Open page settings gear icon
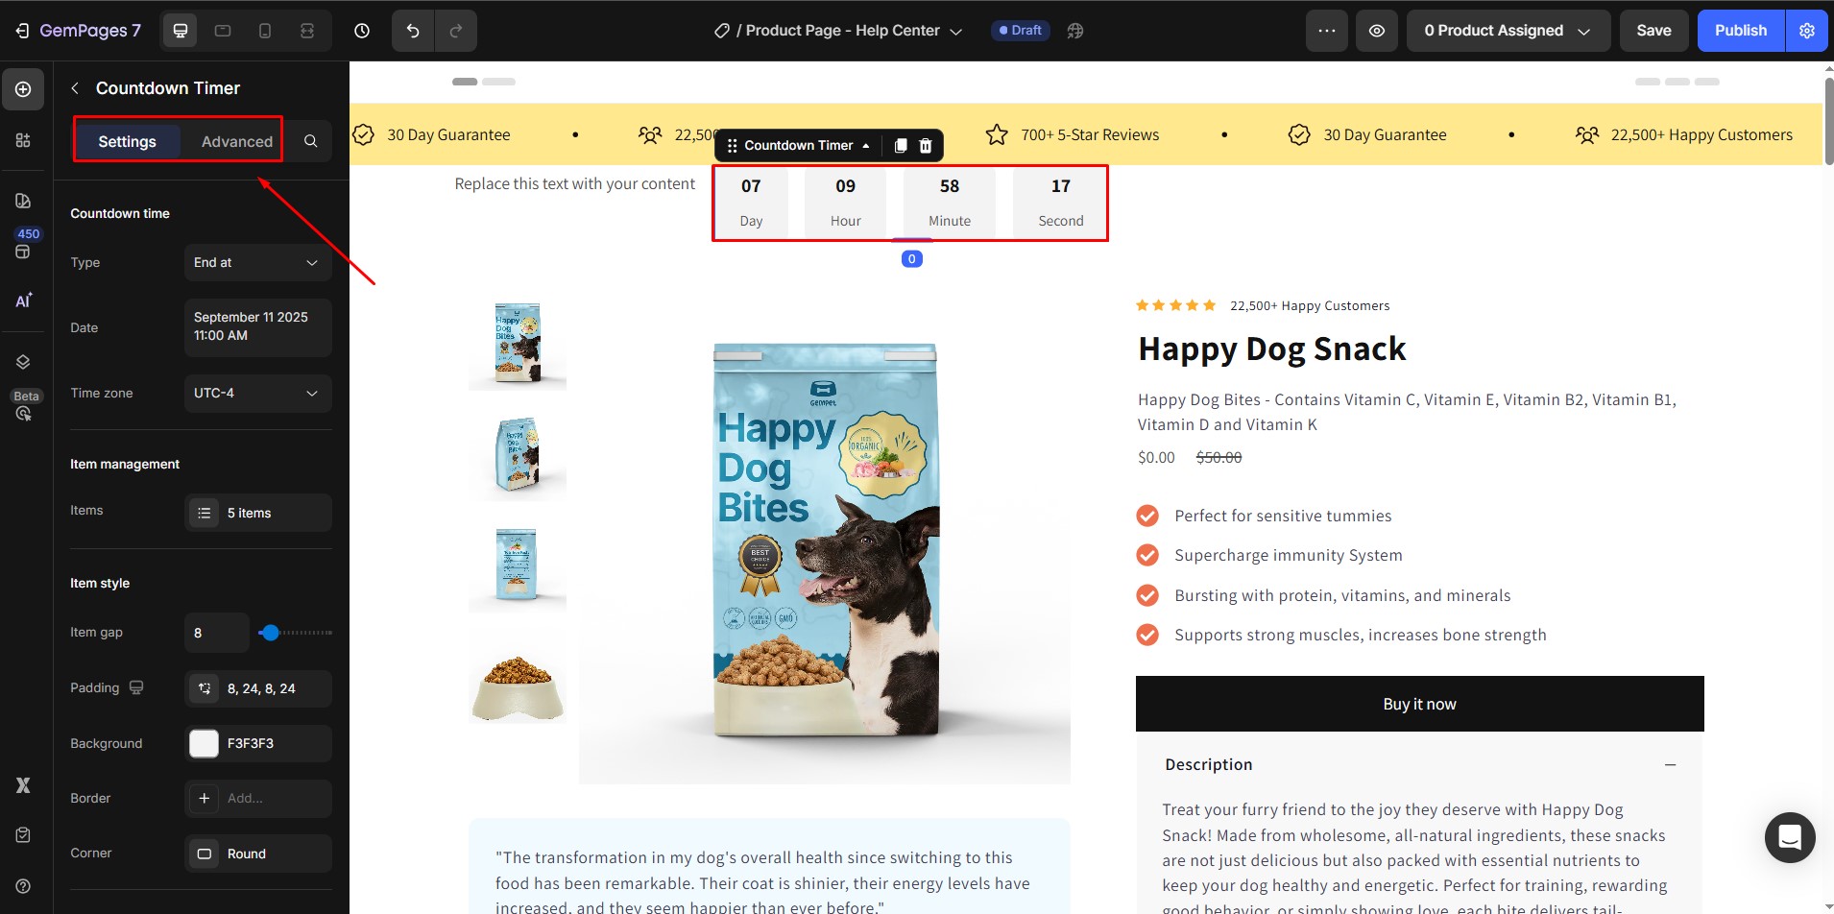The height and width of the screenshot is (914, 1834). point(1807,31)
